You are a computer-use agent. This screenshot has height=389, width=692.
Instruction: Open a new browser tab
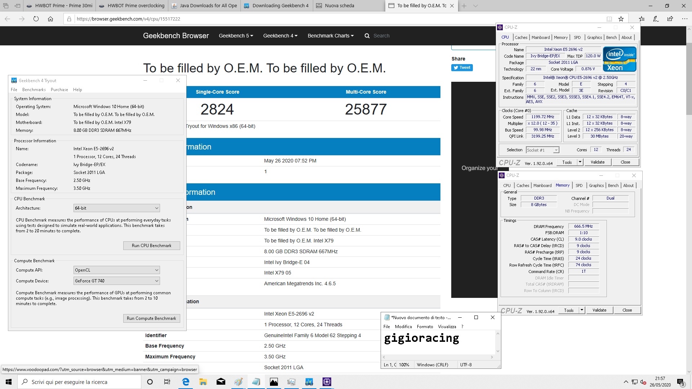coord(464,6)
